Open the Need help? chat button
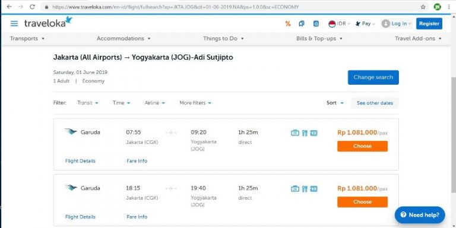Image resolution: width=456 pixels, height=228 pixels. [420, 215]
